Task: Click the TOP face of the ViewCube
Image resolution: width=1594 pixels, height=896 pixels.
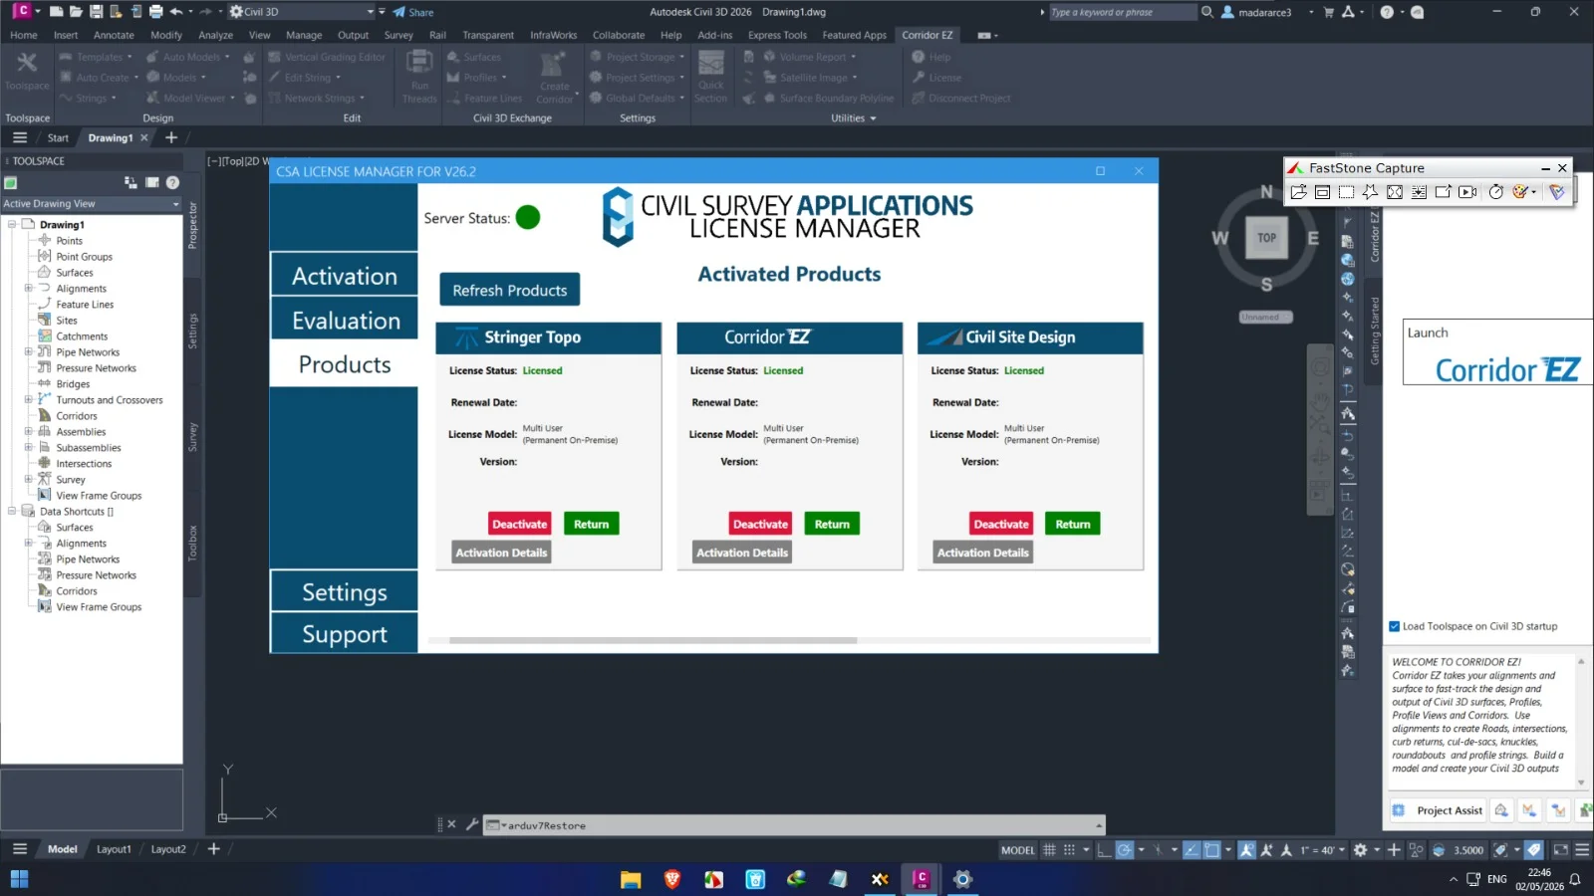Action: 1266,238
